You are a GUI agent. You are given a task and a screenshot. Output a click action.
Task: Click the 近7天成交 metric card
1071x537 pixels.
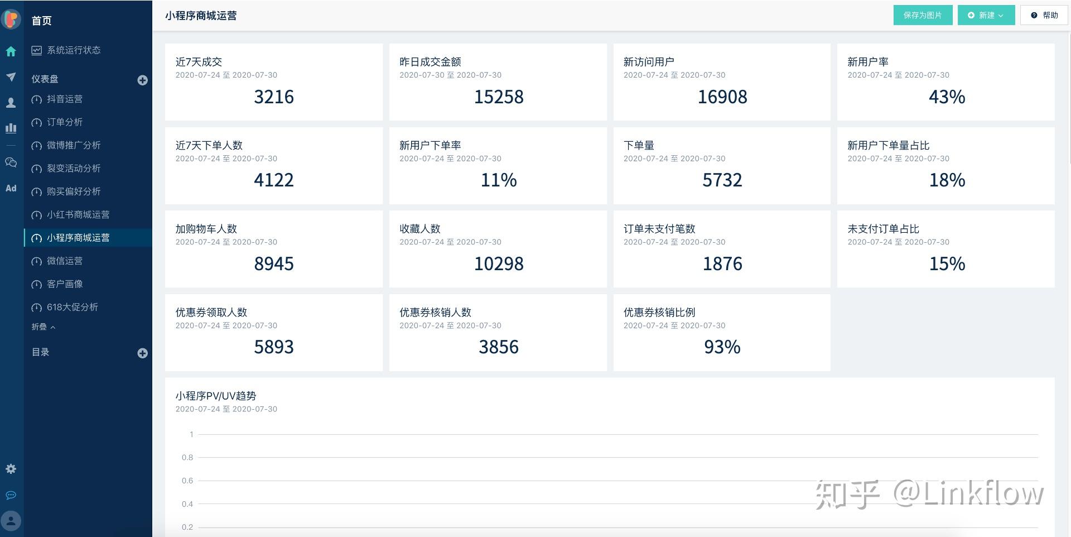point(274,82)
